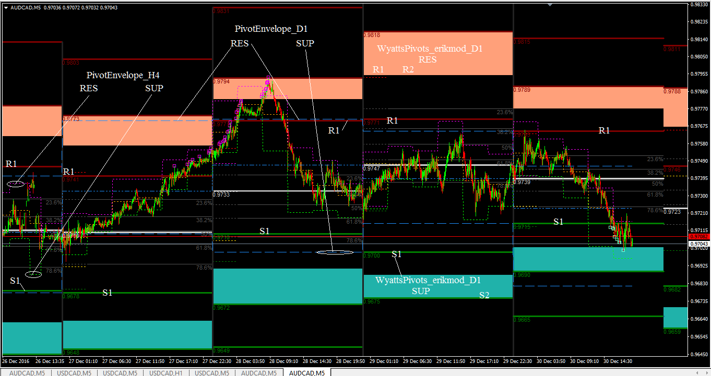Select salmon resistance zone containing WyattsPivots RES
Image resolution: width=711 pixels, height=376 pixels.
pyautogui.click(x=438, y=53)
